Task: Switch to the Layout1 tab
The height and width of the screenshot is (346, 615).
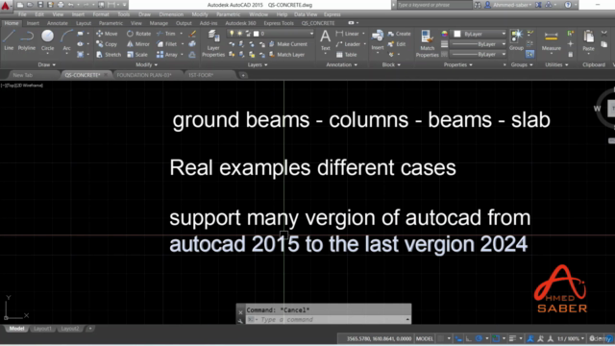Action: tap(42, 329)
